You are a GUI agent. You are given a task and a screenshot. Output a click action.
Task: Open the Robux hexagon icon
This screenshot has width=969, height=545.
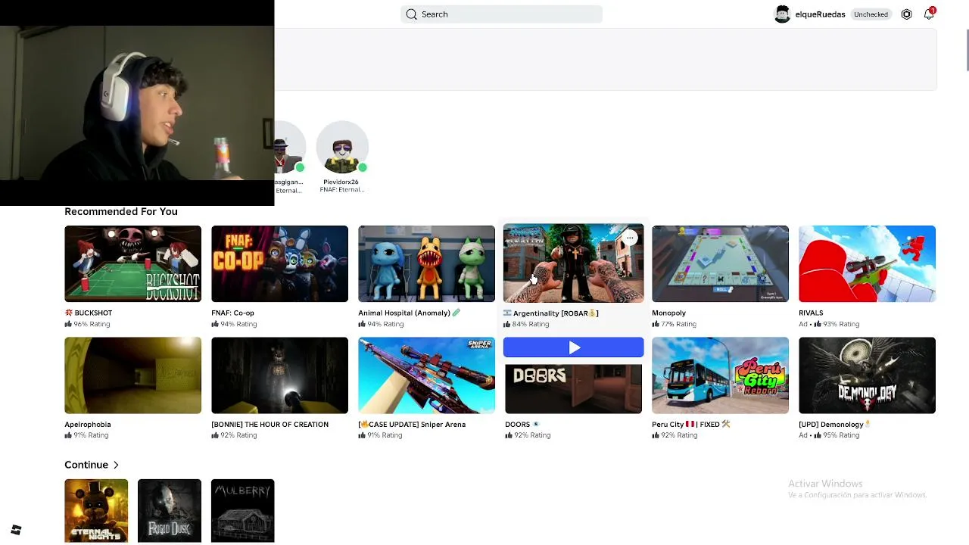(x=906, y=14)
